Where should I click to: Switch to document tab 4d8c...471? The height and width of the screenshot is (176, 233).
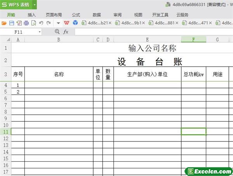point(195,23)
